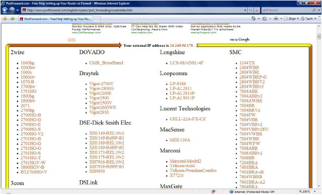Screen dimensions: 322x195
Task: Open the Home button dropdown arrow
Action: (259, 18)
